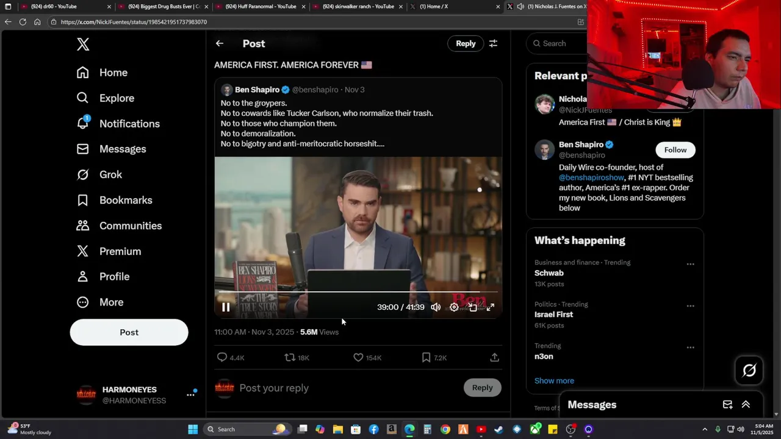Open Grok in the sidebar

(99, 174)
